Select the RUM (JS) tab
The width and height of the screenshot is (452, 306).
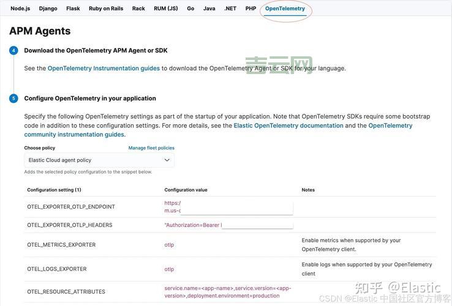click(166, 9)
